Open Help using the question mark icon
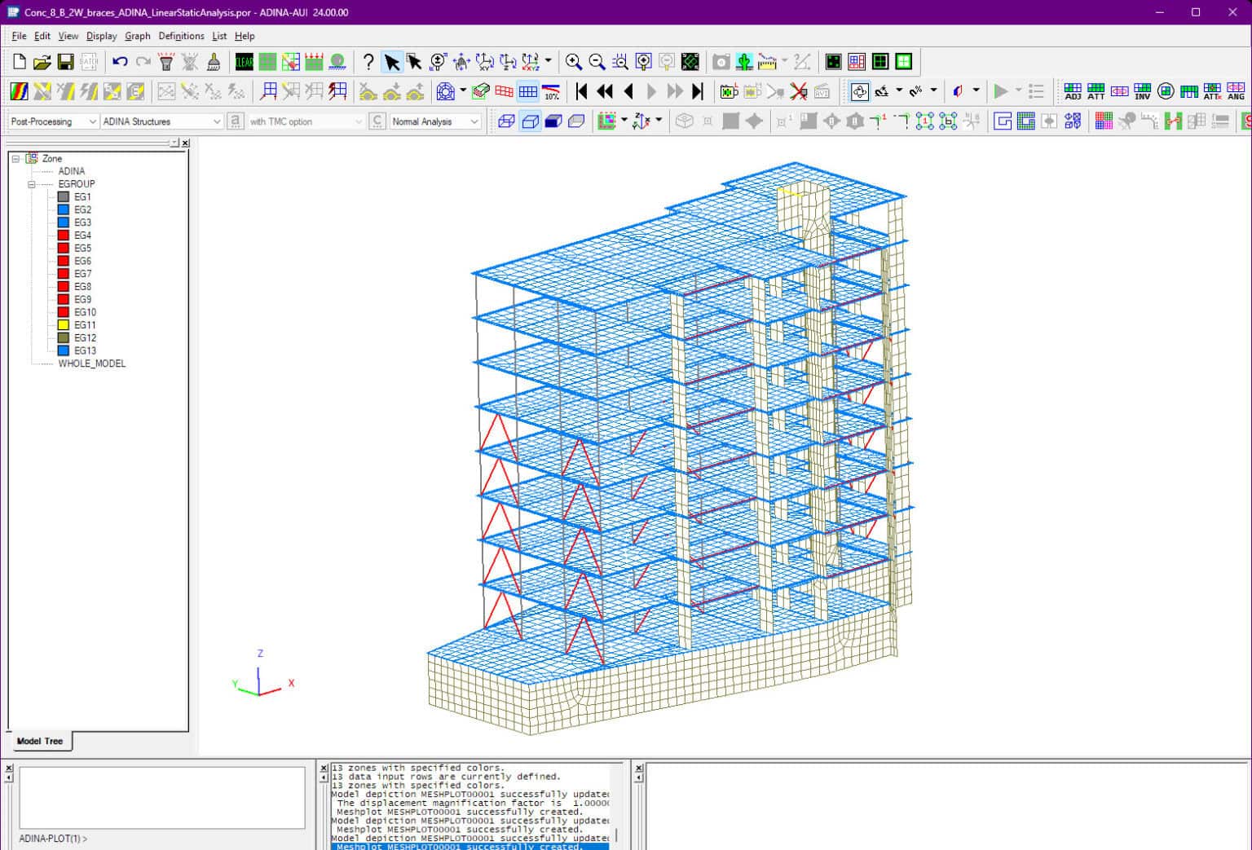 [x=369, y=61]
